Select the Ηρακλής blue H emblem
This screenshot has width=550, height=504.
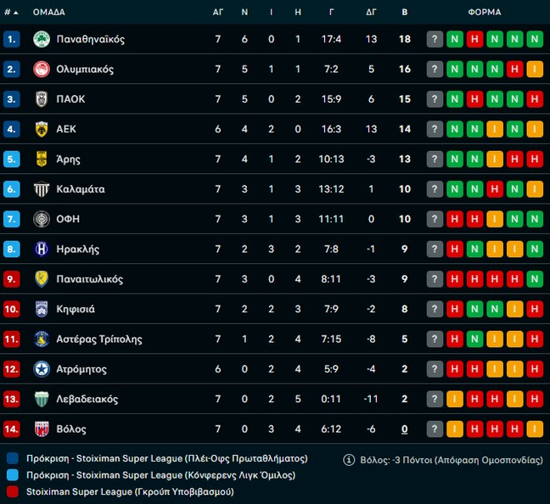(x=42, y=249)
